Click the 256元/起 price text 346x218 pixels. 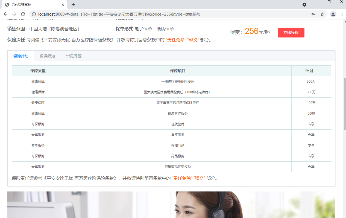point(257,31)
